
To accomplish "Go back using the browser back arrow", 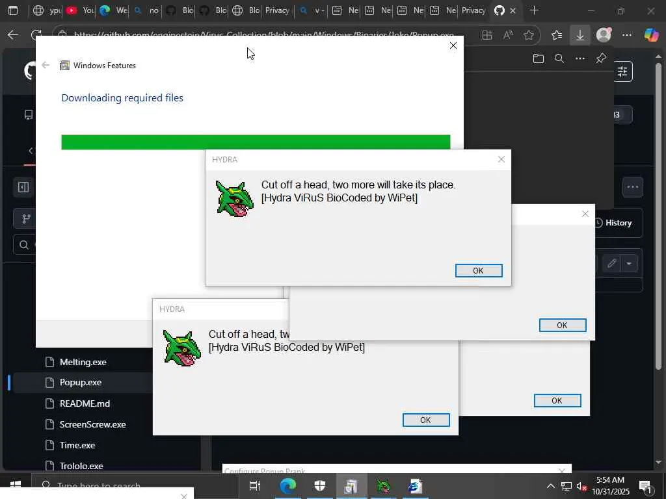I will pos(13,35).
